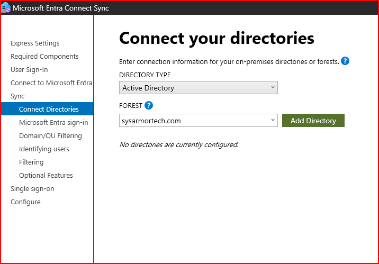Expand the Directory Type dropdown arrow
This screenshot has height=264, width=379.
pos(273,87)
